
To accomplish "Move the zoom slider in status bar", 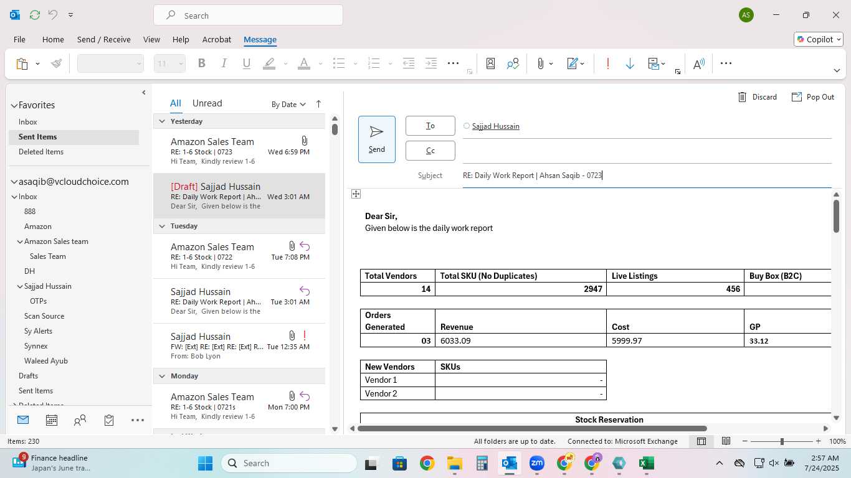I will [x=782, y=441].
